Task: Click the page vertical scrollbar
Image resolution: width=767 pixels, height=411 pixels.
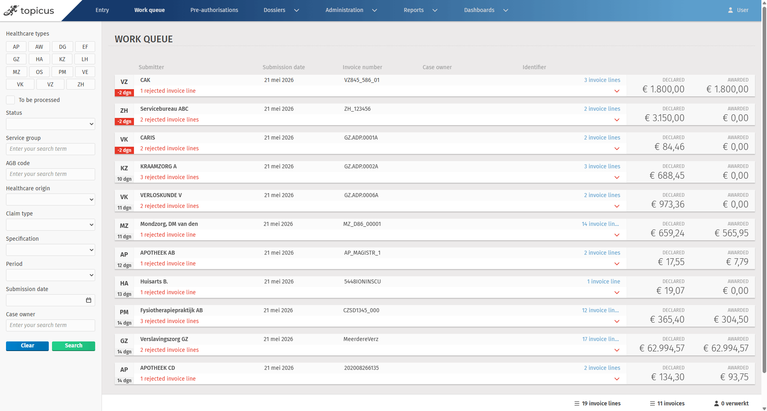Action: (764, 190)
